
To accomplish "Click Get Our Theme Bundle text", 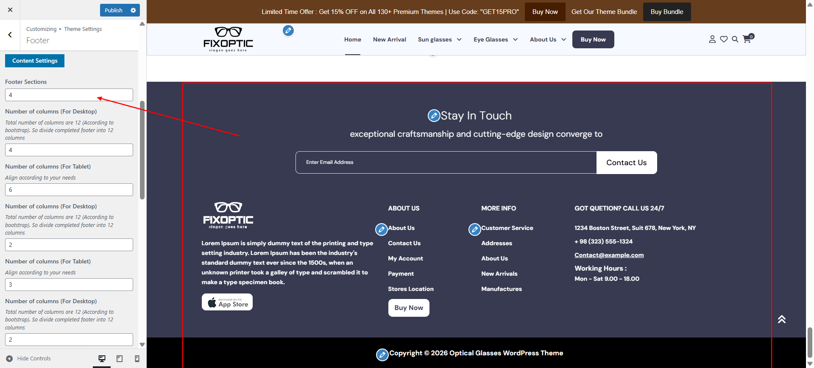I will pyautogui.click(x=604, y=12).
